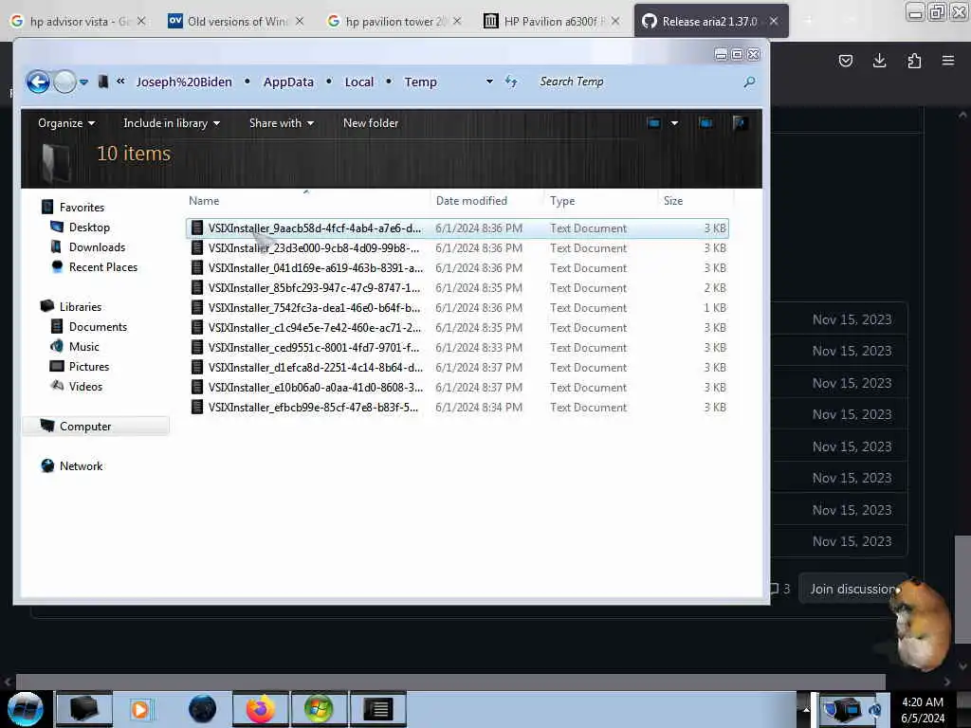This screenshot has width=971, height=728.
Task: Select file VSIXInstaller_d1efca8d-2251-4c14
Action: 457,367
